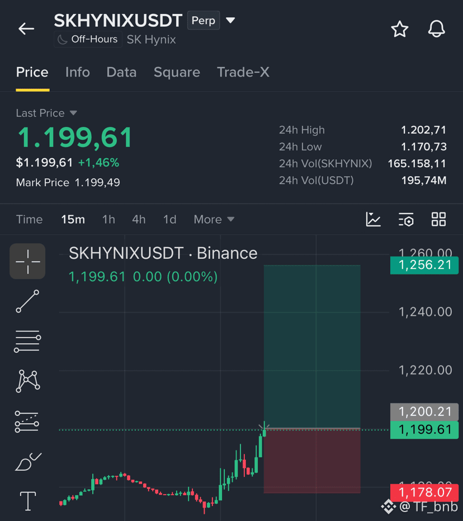Go back using the back arrow

pyautogui.click(x=26, y=29)
